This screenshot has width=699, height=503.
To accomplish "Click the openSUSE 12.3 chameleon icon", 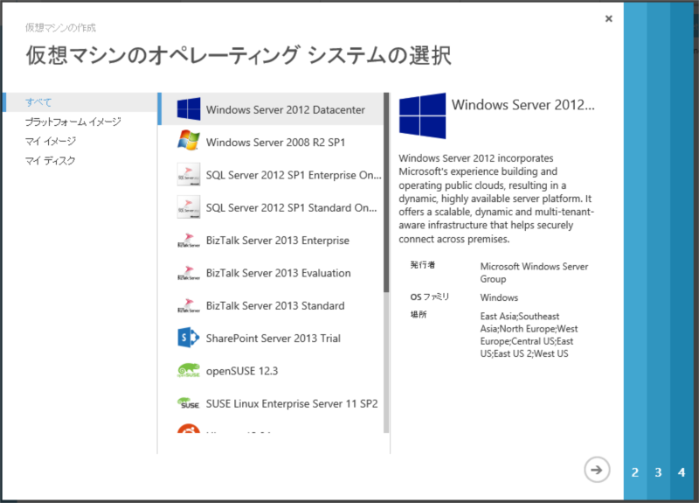I will pos(189,370).
